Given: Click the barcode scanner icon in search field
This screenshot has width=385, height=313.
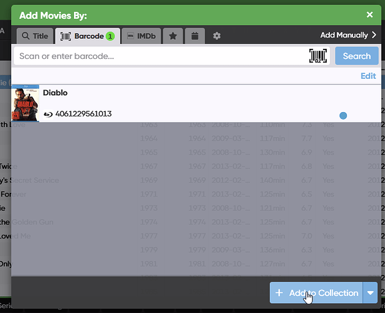Looking at the screenshot, I should [318, 56].
